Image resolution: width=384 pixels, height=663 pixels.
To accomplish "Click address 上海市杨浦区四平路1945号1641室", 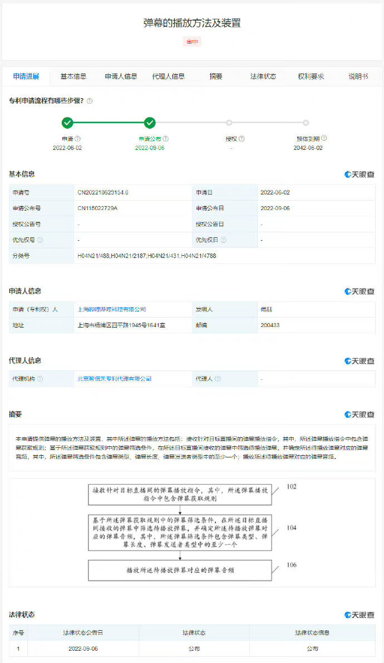I will pos(121,325).
